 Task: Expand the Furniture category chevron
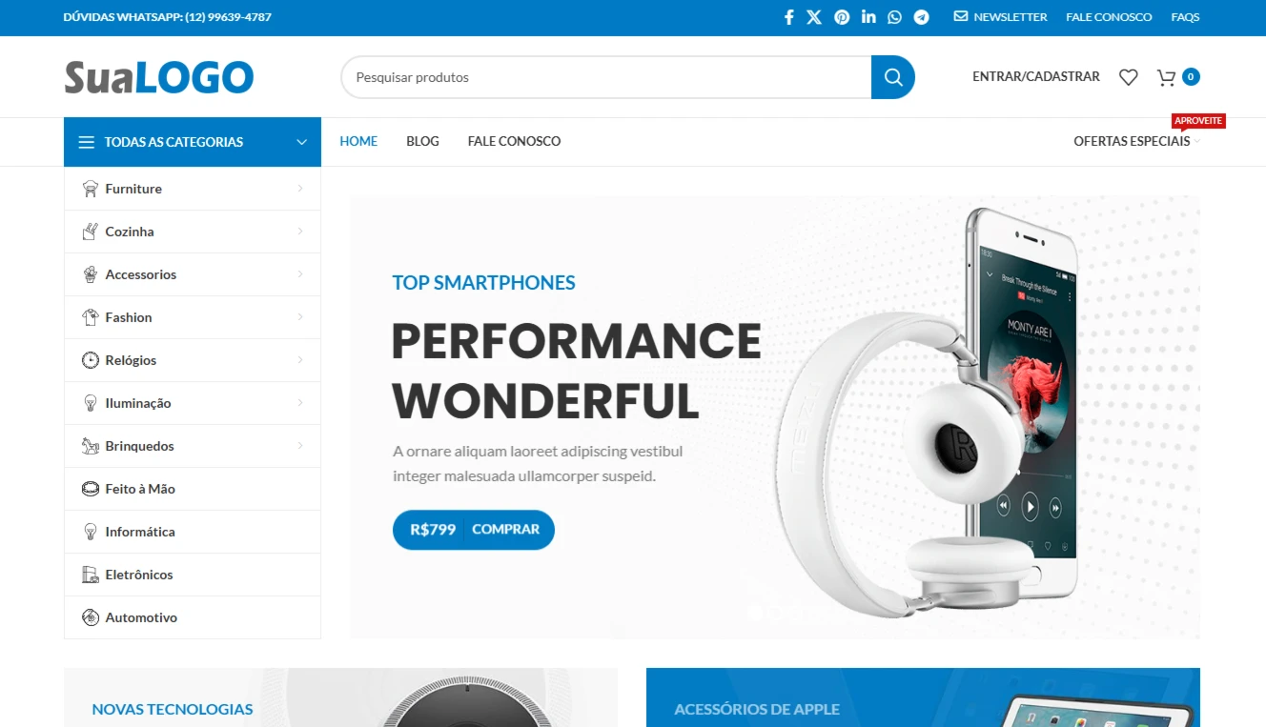tap(300, 189)
